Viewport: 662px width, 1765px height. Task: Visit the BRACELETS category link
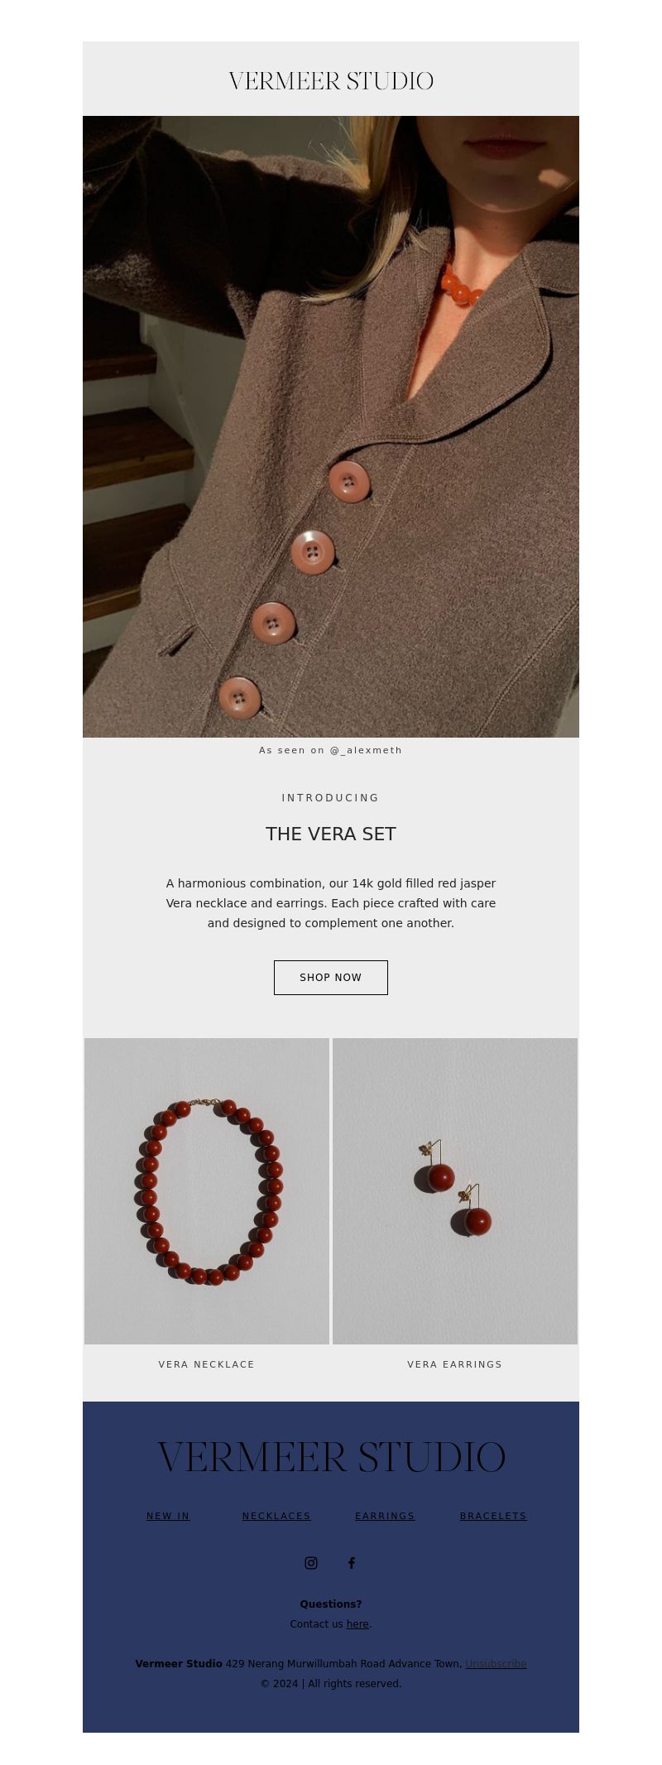click(493, 1516)
